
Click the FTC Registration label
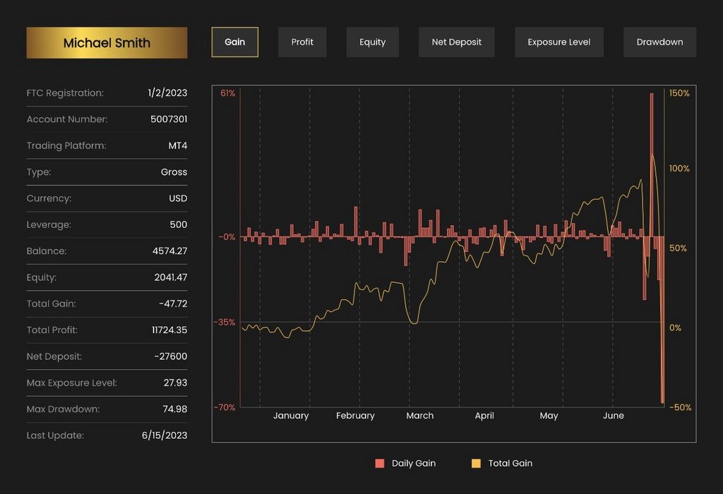65,92
